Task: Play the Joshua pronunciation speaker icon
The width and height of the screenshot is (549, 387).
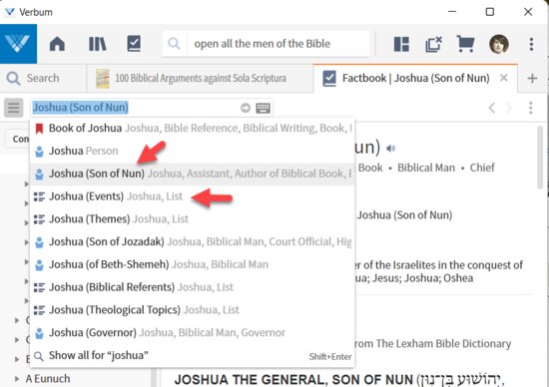Action: point(390,149)
